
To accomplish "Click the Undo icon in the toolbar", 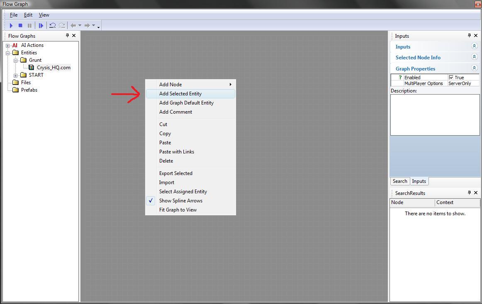I will coord(52,26).
